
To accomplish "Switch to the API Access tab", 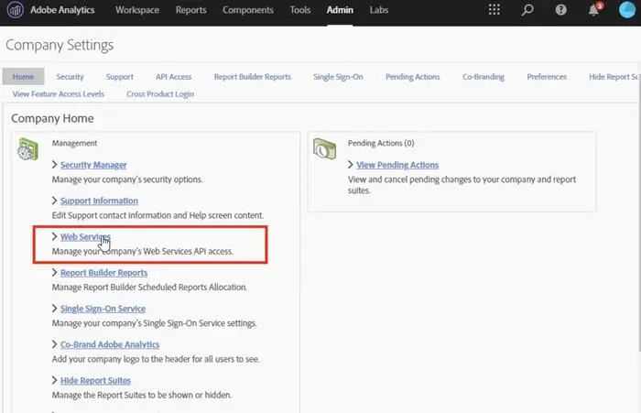I will pyautogui.click(x=173, y=77).
